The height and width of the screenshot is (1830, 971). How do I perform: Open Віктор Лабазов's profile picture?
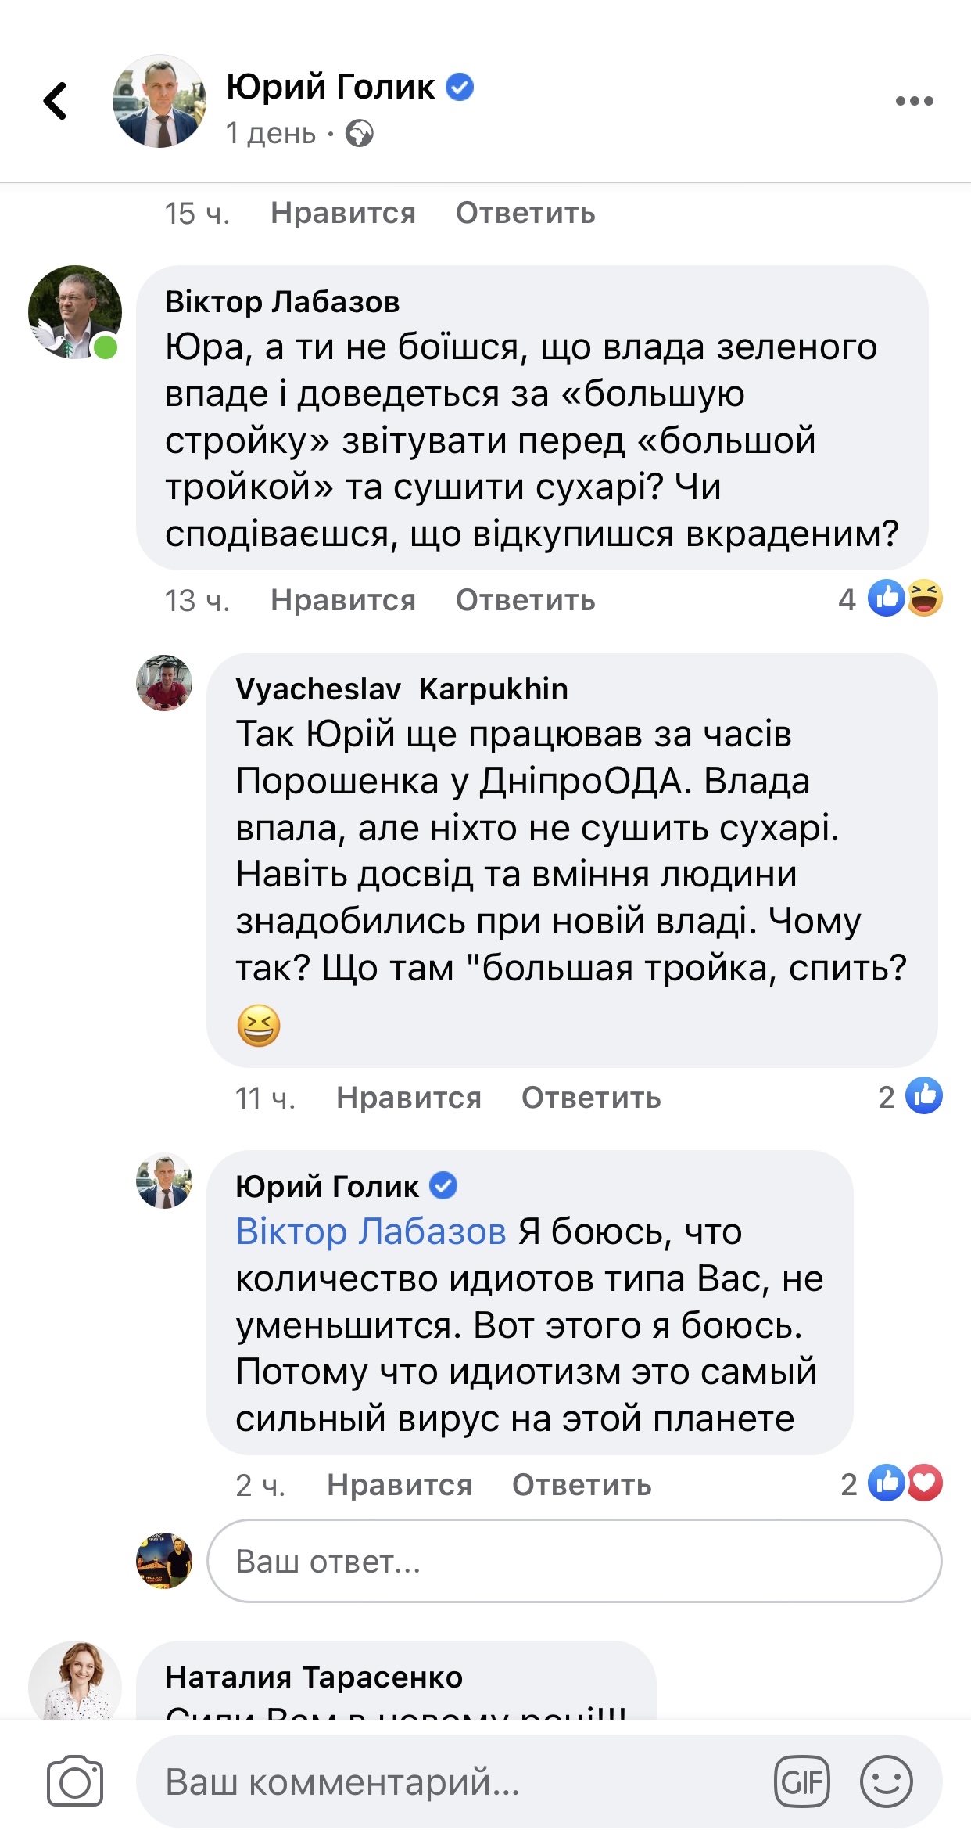pos(75,312)
